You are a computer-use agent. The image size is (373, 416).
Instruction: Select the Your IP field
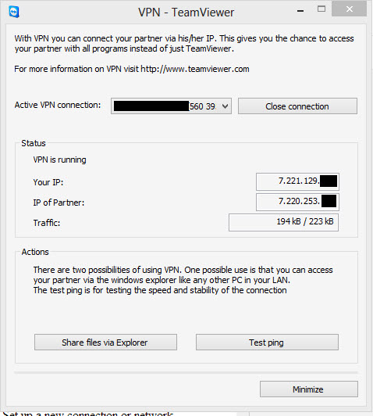pyautogui.click(x=297, y=181)
